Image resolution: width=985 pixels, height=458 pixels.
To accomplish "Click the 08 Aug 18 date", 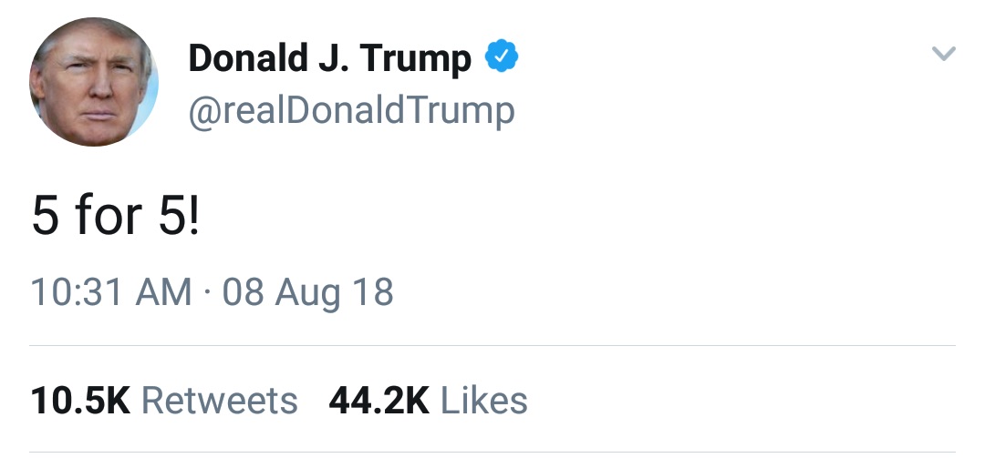I will [308, 293].
